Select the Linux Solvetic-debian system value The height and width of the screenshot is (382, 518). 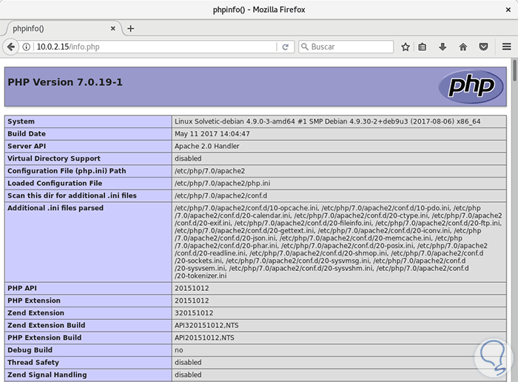point(327,121)
